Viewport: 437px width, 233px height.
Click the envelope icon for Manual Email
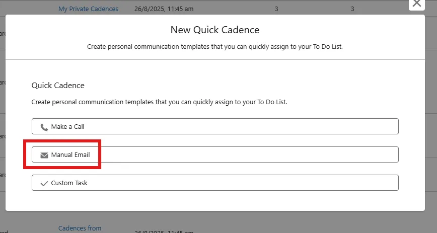pyautogui.click(x=44, y=155)
